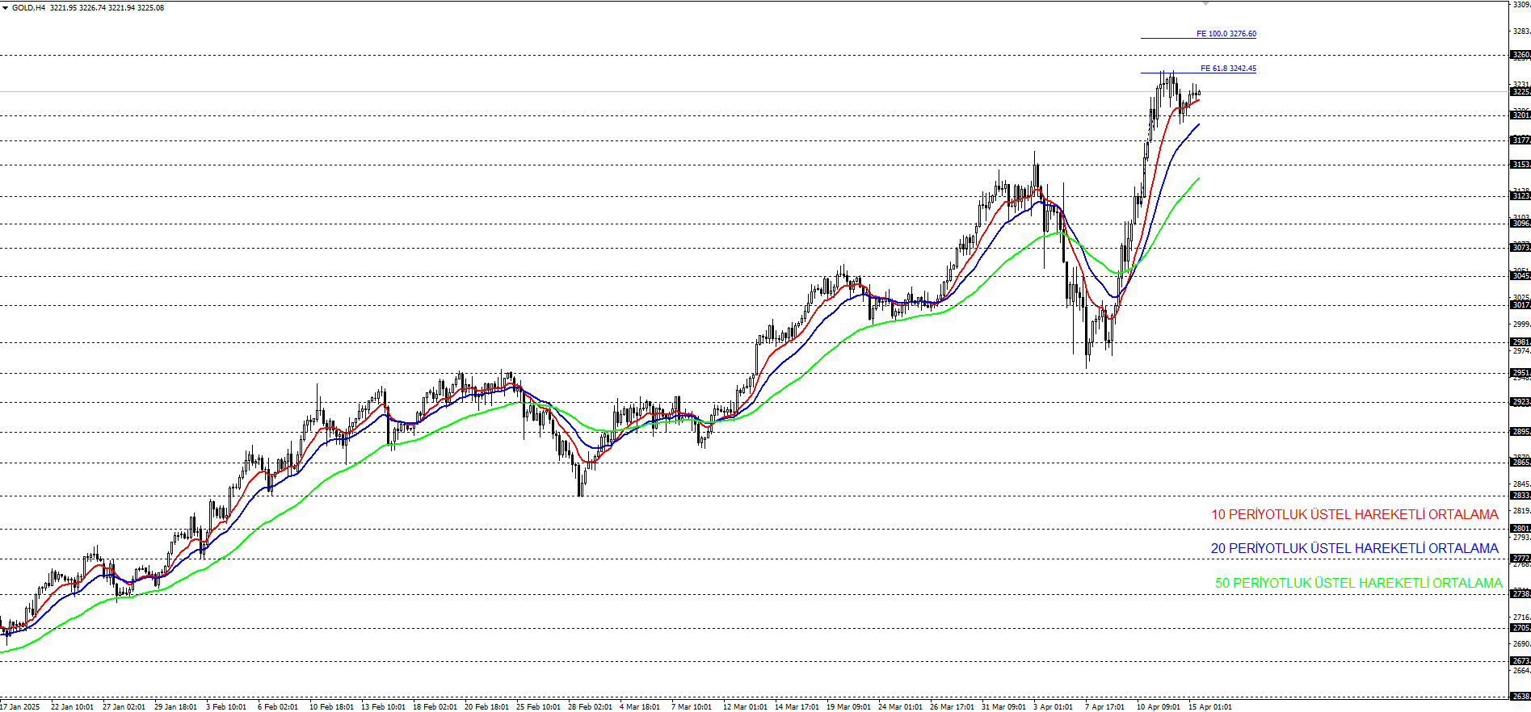
Task: Click the 2638 price level tag
Action: (1520, 697)
